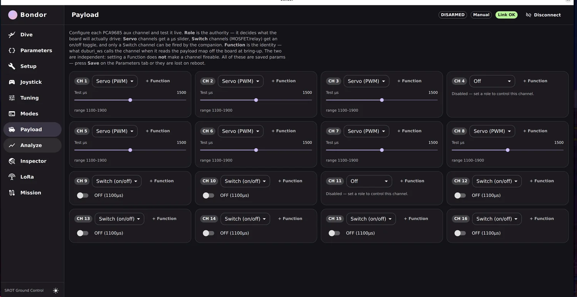
Task: Select the Parameters braces icon
Action: click(x=12, y=50)
